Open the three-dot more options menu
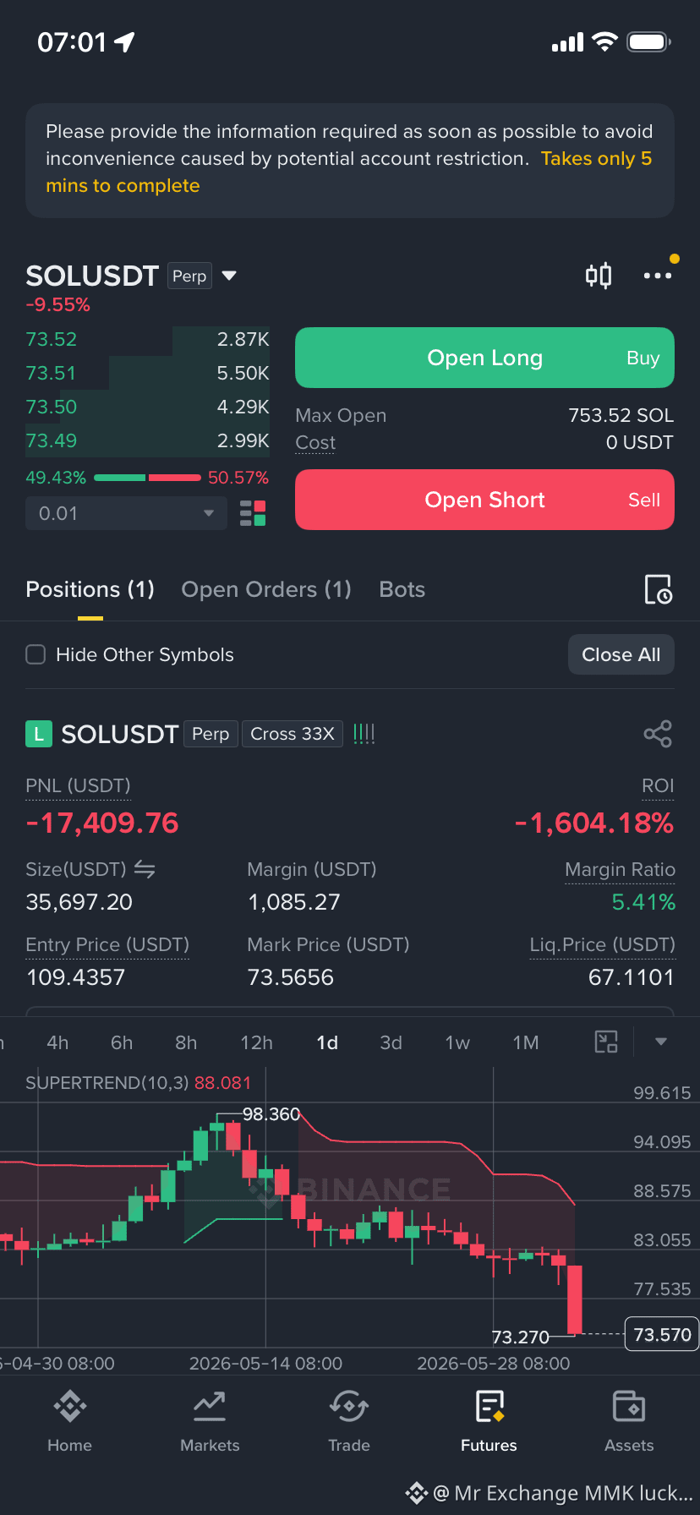This screenshot has height=1515, width=700. click(x=658, y=276)
